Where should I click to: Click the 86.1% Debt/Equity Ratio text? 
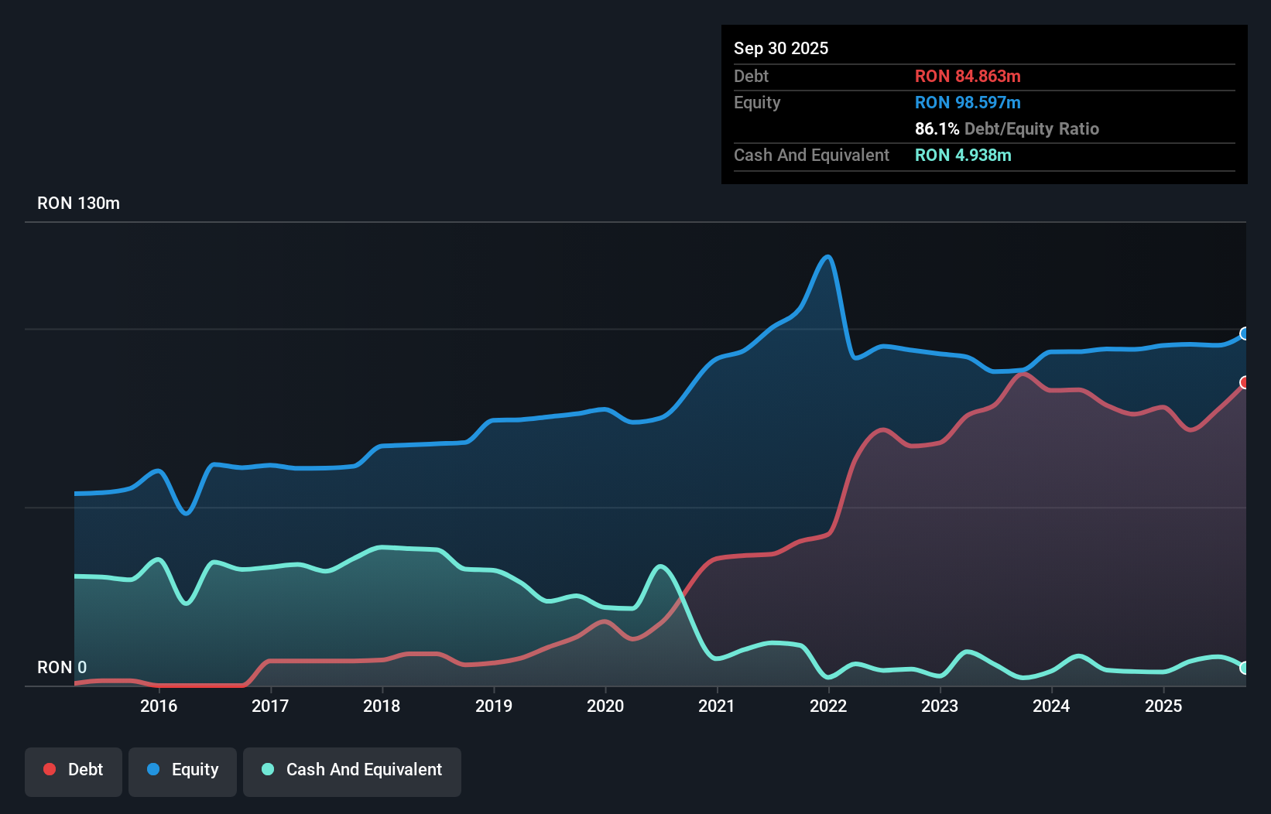pos(1007,128)
